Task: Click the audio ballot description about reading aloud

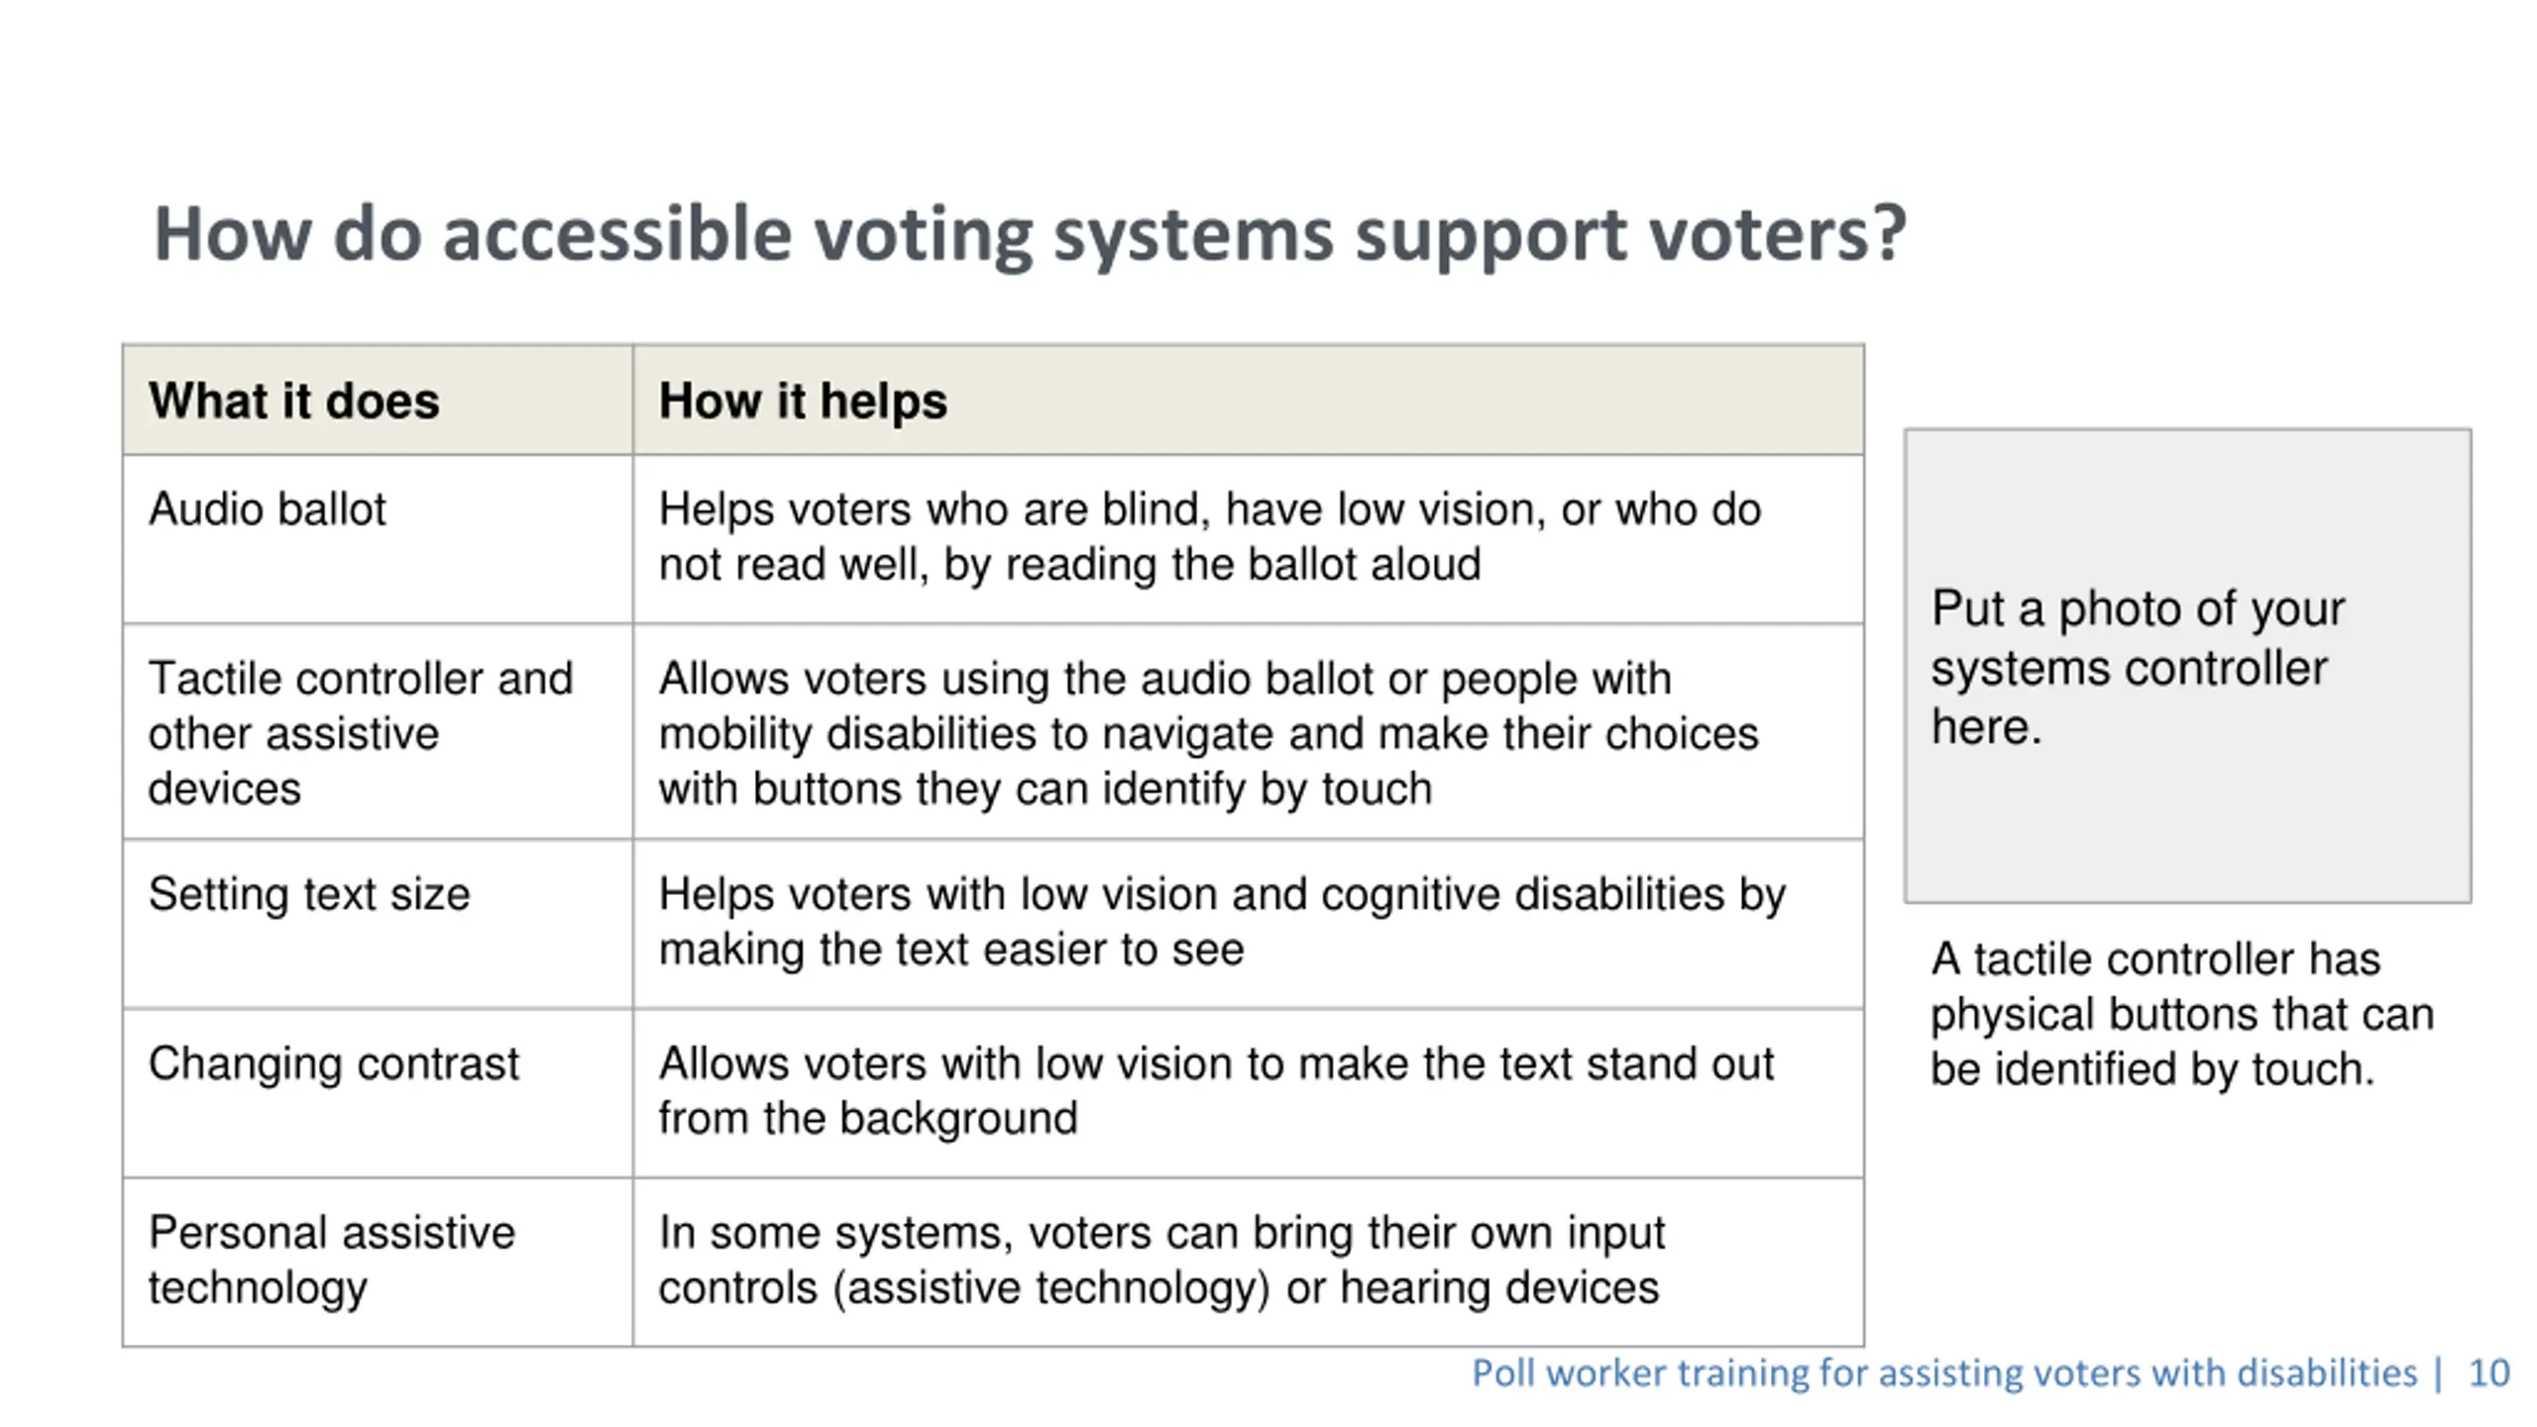Action: point(1249,539)
